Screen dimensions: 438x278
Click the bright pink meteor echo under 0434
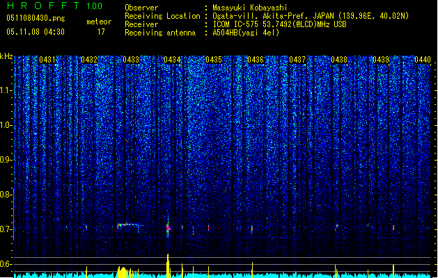point(168,229)
